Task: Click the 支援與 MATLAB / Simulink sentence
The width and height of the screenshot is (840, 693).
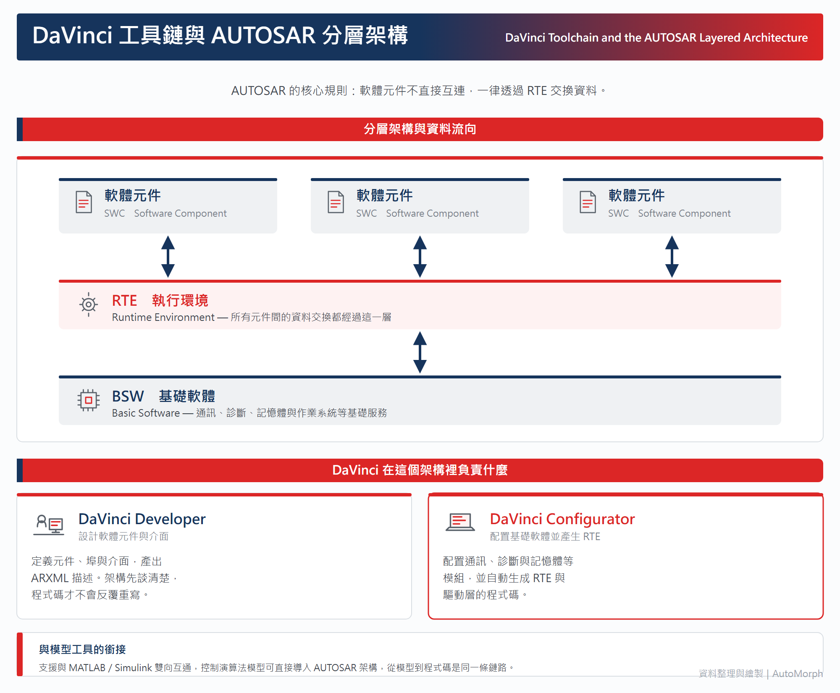Action: 276,667
